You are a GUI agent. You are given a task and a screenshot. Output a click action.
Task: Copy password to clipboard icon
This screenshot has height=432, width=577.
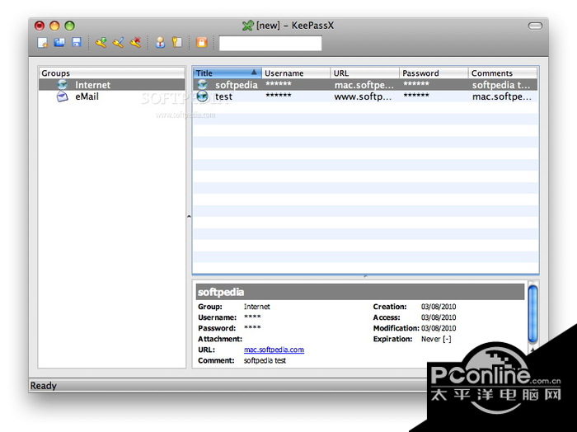(x=177, y=43)
